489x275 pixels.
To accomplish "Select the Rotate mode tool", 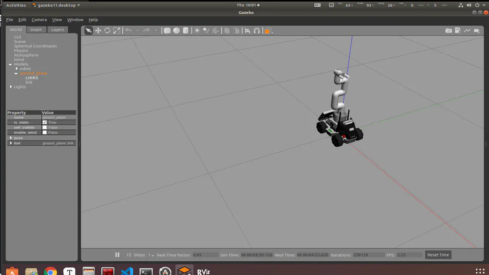I will [107, 31].
